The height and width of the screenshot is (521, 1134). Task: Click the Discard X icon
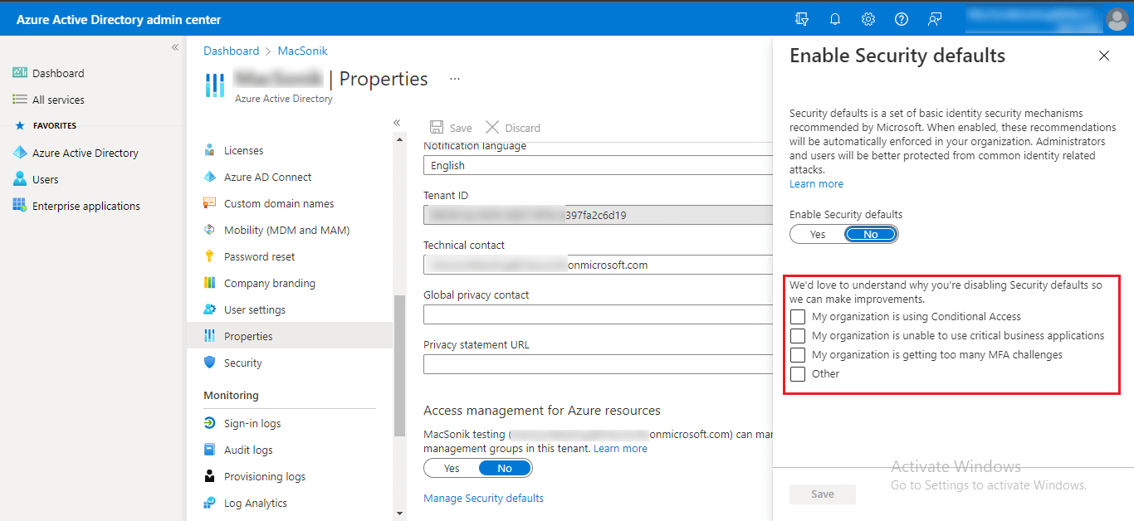click(492, 128)
